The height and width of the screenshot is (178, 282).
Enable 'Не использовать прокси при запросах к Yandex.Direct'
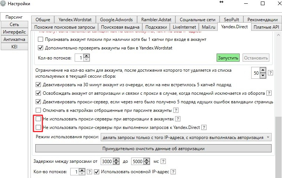(x=38, y=127)
